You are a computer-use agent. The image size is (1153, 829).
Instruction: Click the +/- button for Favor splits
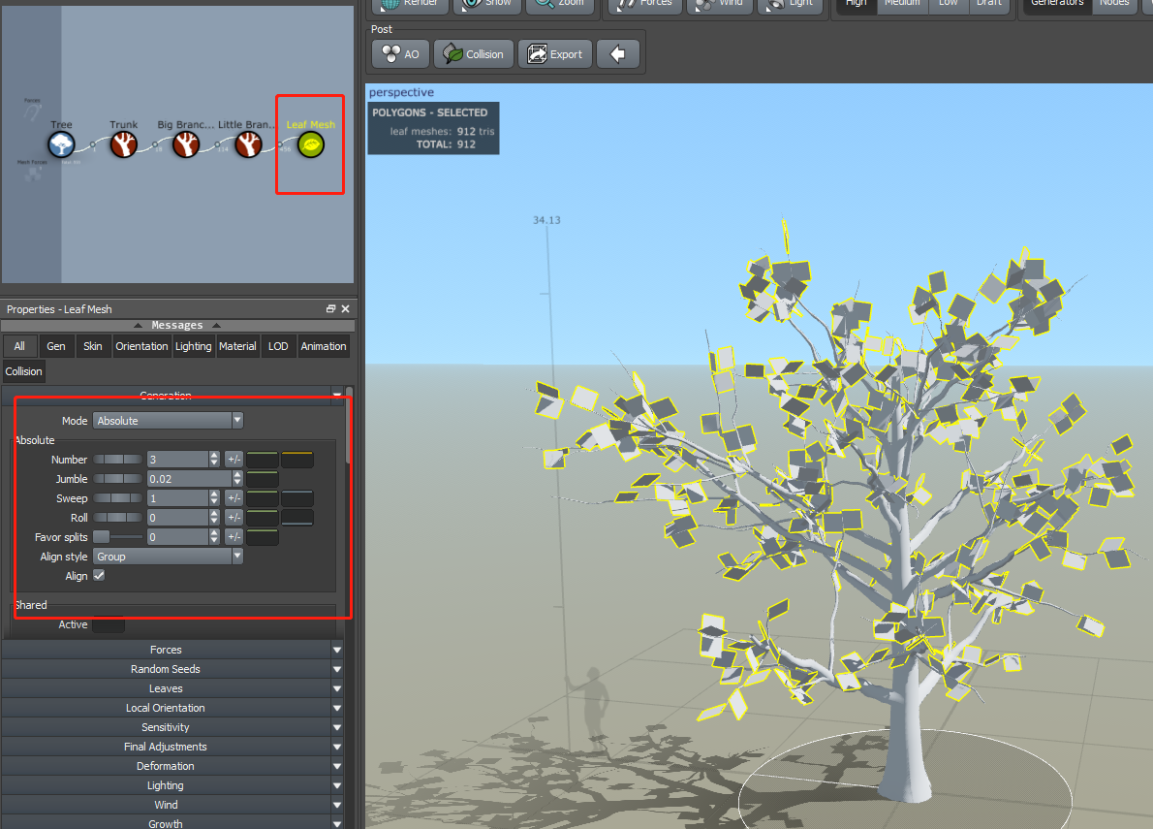click(234, 537)
